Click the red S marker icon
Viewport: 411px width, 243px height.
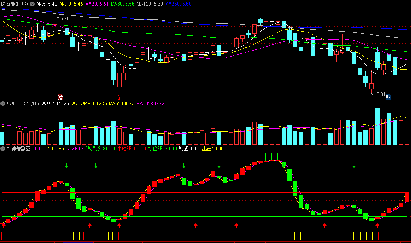(x=119, y=97)
